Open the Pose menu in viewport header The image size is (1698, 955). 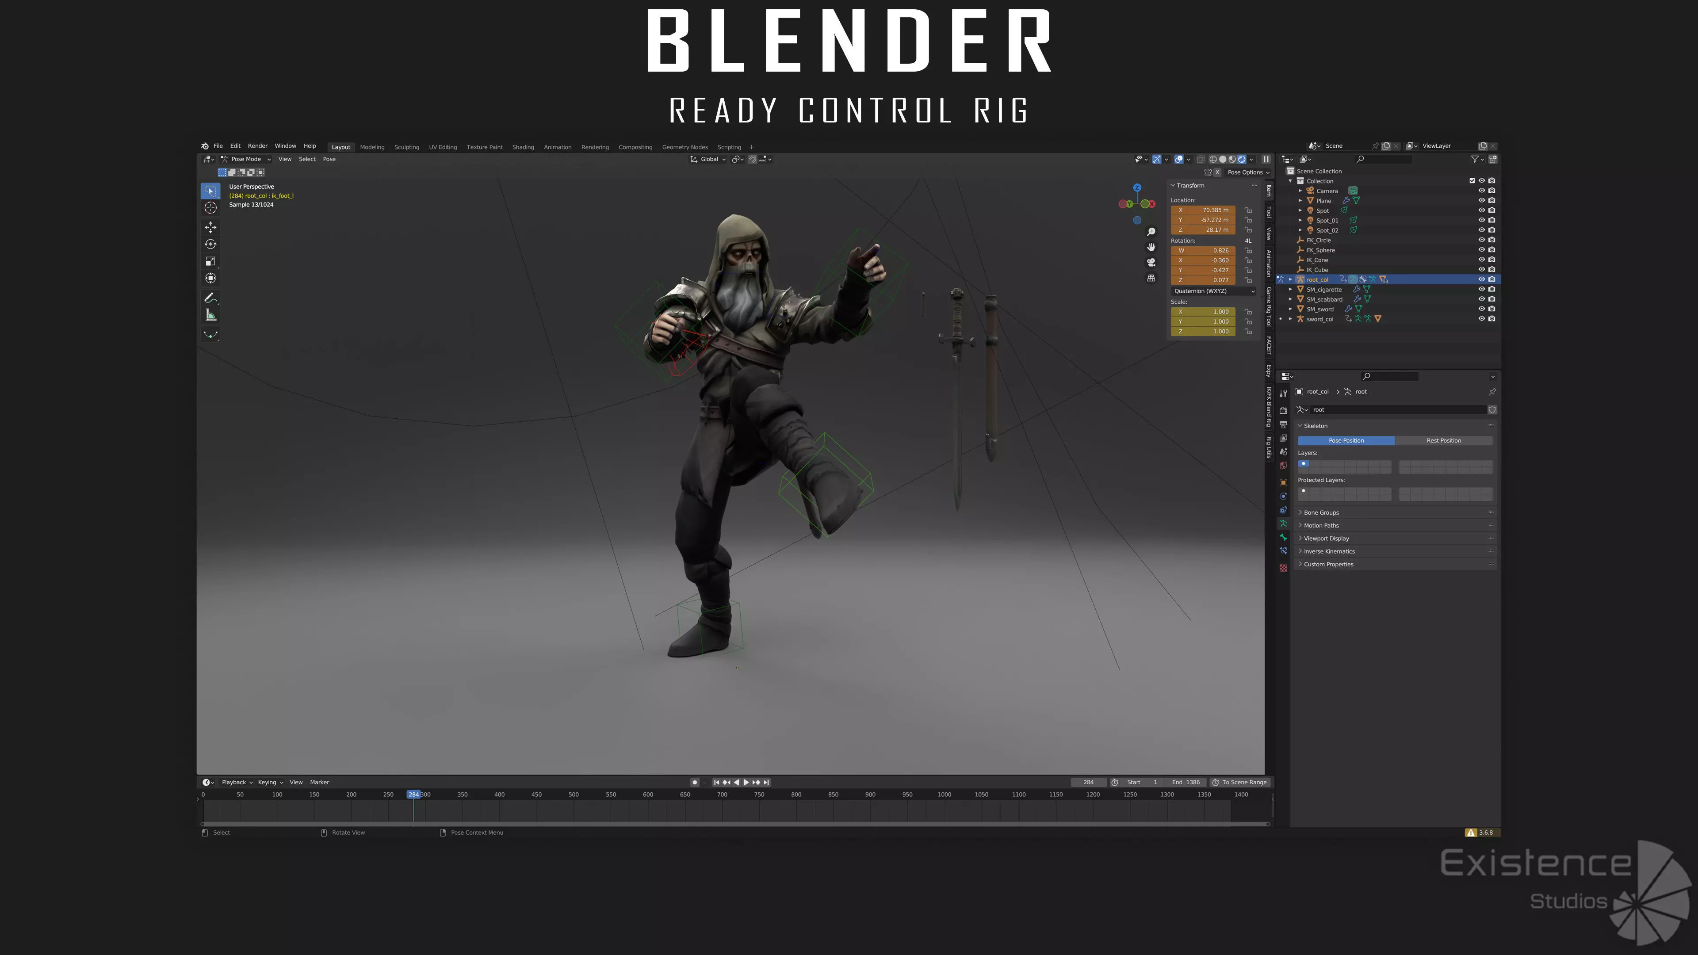329,160
